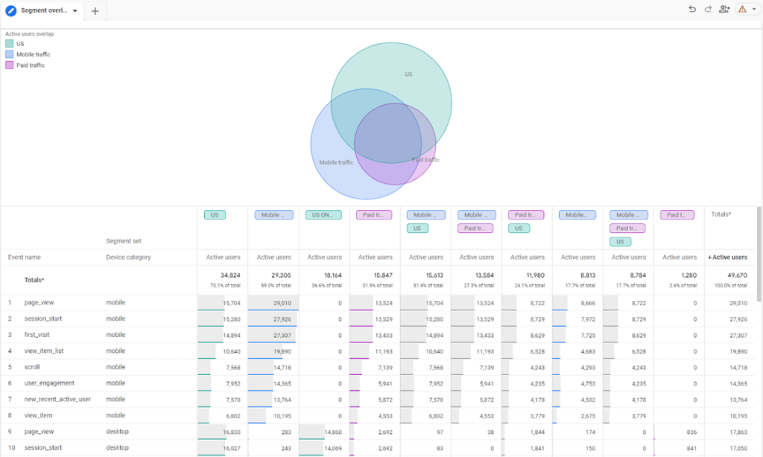
Task: Click the Device category column header
Action: pyautogui.click(x=128, y=258)
